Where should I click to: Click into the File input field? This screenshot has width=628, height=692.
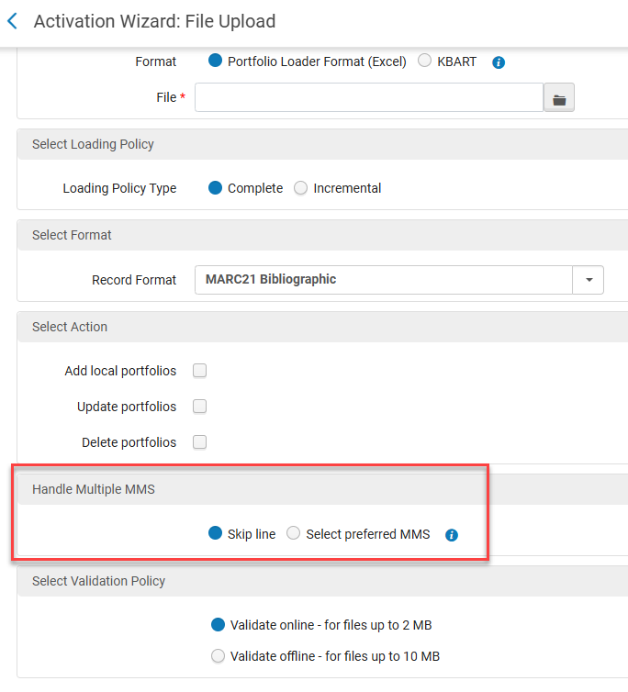tap(368, 97)
